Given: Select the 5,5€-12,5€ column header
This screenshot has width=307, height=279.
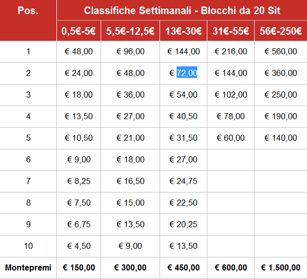Looking at the screenshot, I should (130, 31).
